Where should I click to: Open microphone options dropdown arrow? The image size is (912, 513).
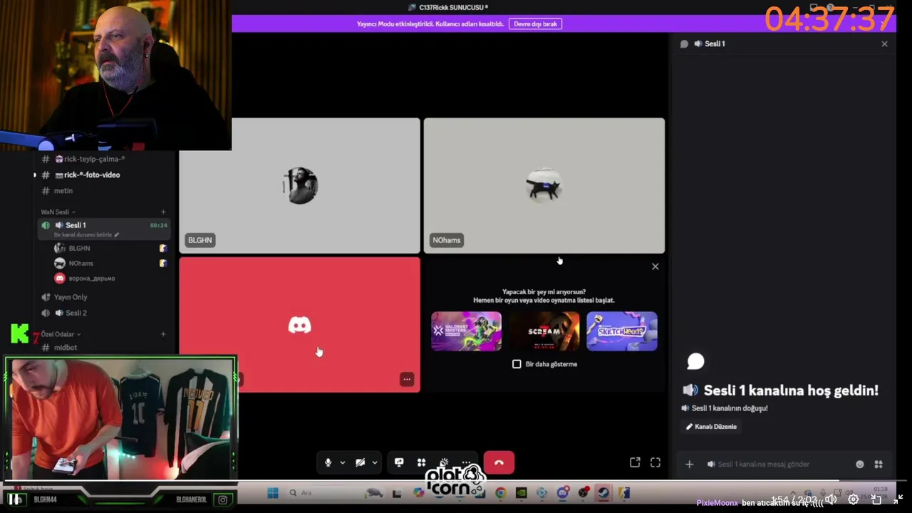[x=342, y=462]
